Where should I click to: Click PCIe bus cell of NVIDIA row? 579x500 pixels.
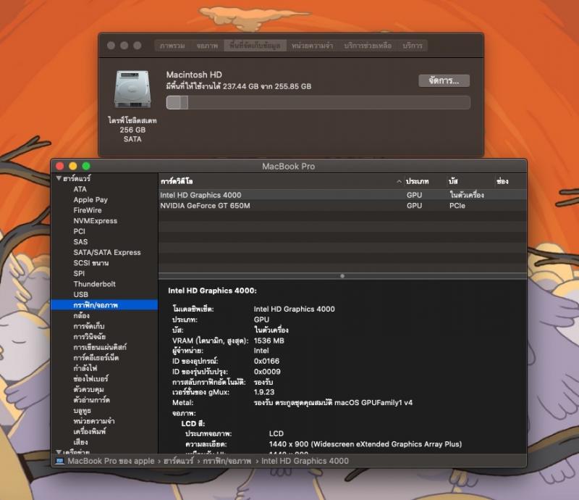457,206
